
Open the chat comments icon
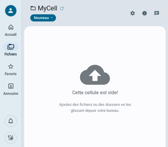tap(157, 13)
